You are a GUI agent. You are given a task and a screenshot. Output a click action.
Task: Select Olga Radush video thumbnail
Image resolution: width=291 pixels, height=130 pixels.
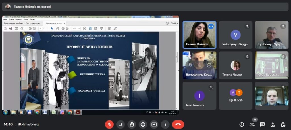point(271,65)
